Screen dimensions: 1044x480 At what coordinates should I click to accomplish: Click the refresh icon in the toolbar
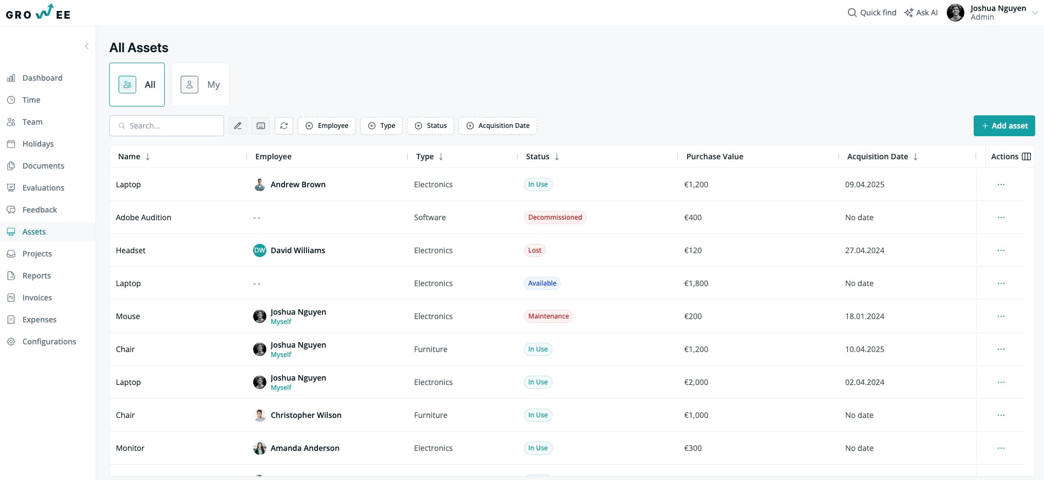click(284, 126)
